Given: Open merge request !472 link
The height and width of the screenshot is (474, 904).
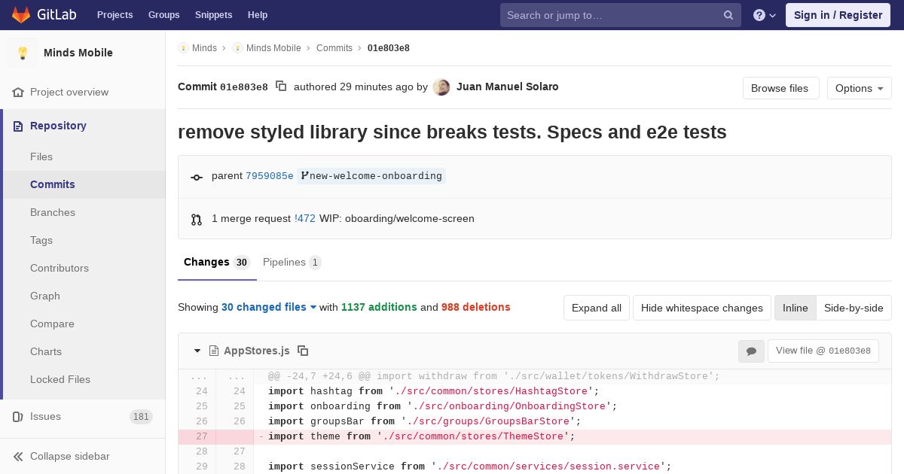Looking at the screenshot, I should [x=305, y=218].
